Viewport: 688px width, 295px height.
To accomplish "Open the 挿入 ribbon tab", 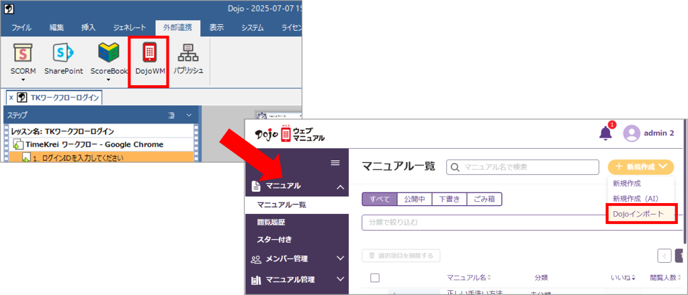I will pos(88,28).
